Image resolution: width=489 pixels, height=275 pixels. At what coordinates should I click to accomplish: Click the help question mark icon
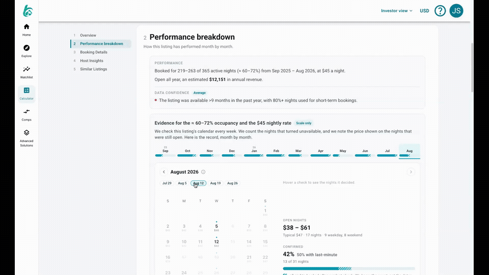point(440,11)
